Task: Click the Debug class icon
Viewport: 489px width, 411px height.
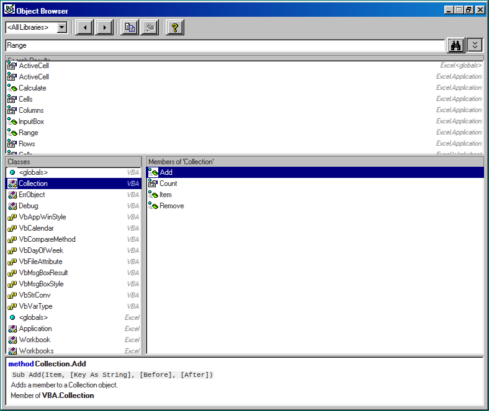Action: pyautogui.click(x=12, y=206)
